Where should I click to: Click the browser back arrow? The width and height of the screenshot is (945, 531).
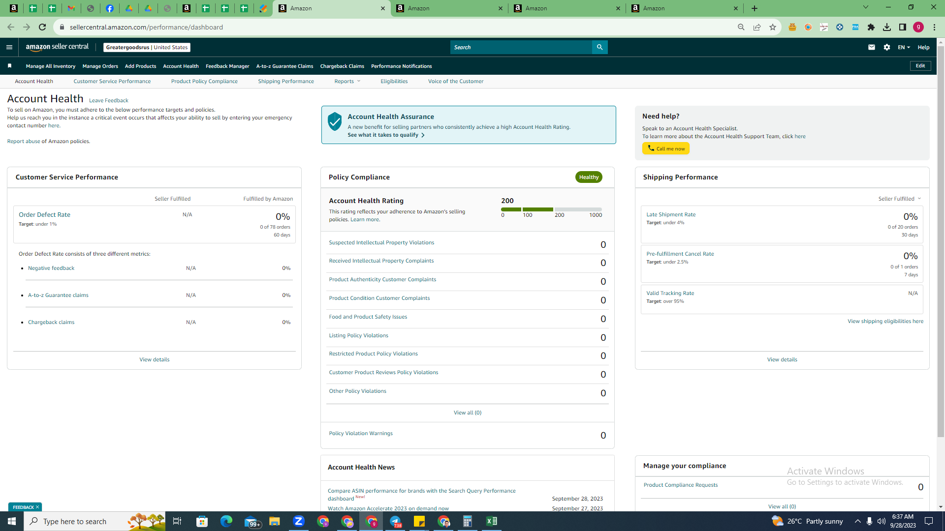tap(11, 27)
